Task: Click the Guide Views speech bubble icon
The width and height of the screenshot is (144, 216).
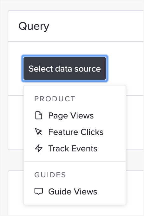Action: [39, 191]
